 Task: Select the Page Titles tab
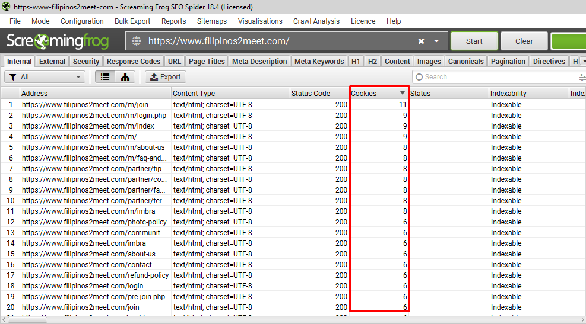[x=207, y=61]
